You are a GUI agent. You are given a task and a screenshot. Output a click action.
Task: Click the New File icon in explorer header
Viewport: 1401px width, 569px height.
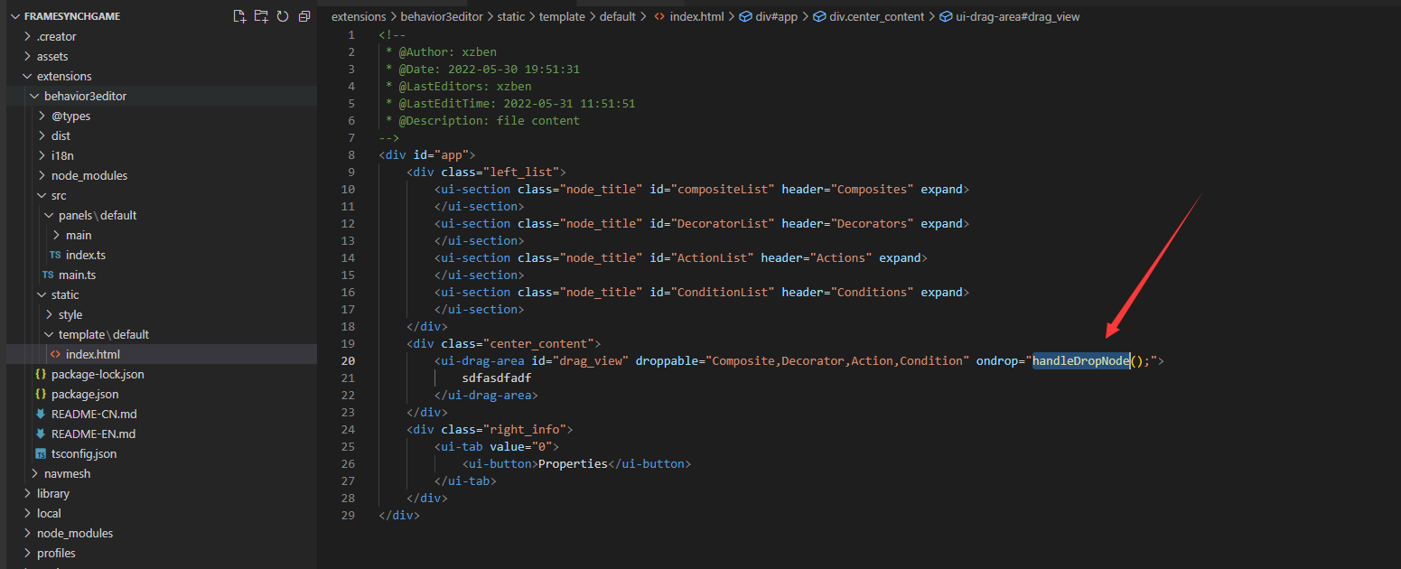(239, 16)
